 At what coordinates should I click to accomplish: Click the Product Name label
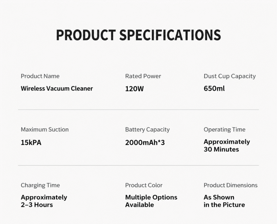(40, 76)
